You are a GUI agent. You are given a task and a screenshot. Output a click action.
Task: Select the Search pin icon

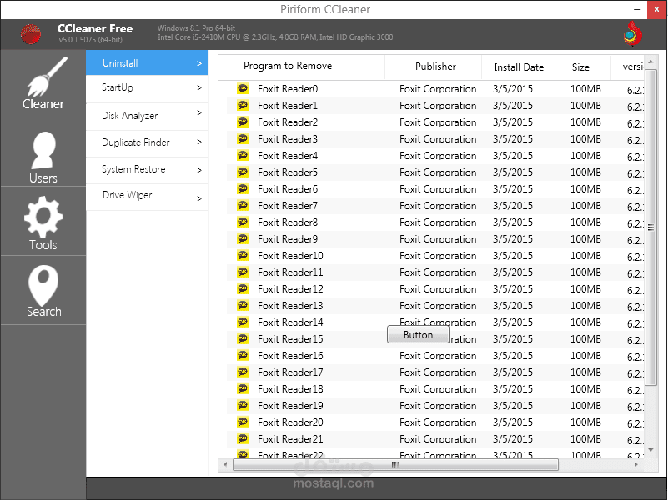coord(43,287)
